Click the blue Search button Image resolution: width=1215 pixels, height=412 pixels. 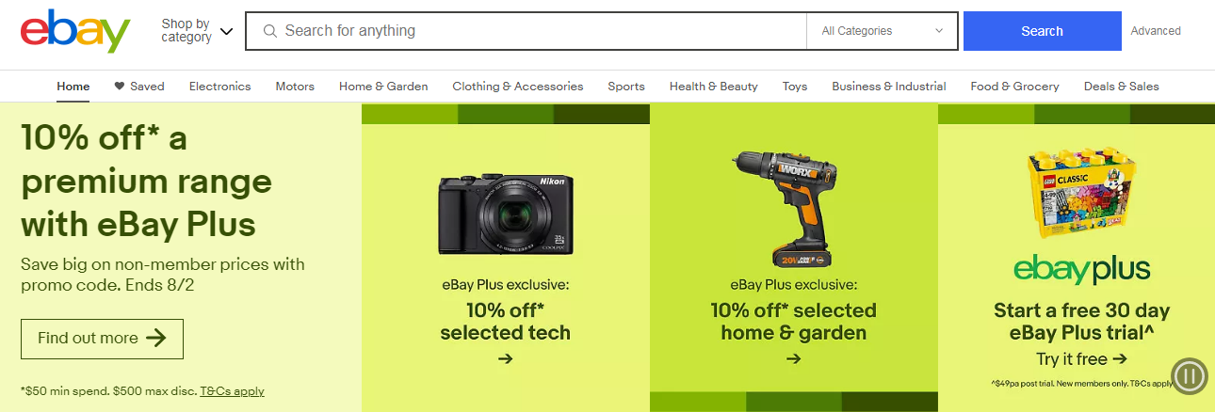click(x=1043, y=31)
